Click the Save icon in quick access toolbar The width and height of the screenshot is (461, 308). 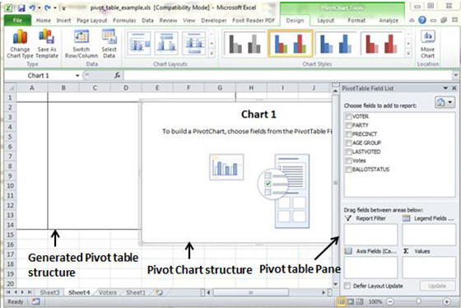click(21, 8)
